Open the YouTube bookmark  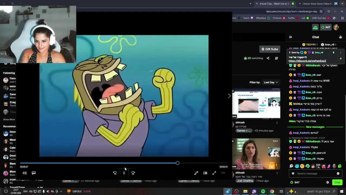[x=321, y=18]
